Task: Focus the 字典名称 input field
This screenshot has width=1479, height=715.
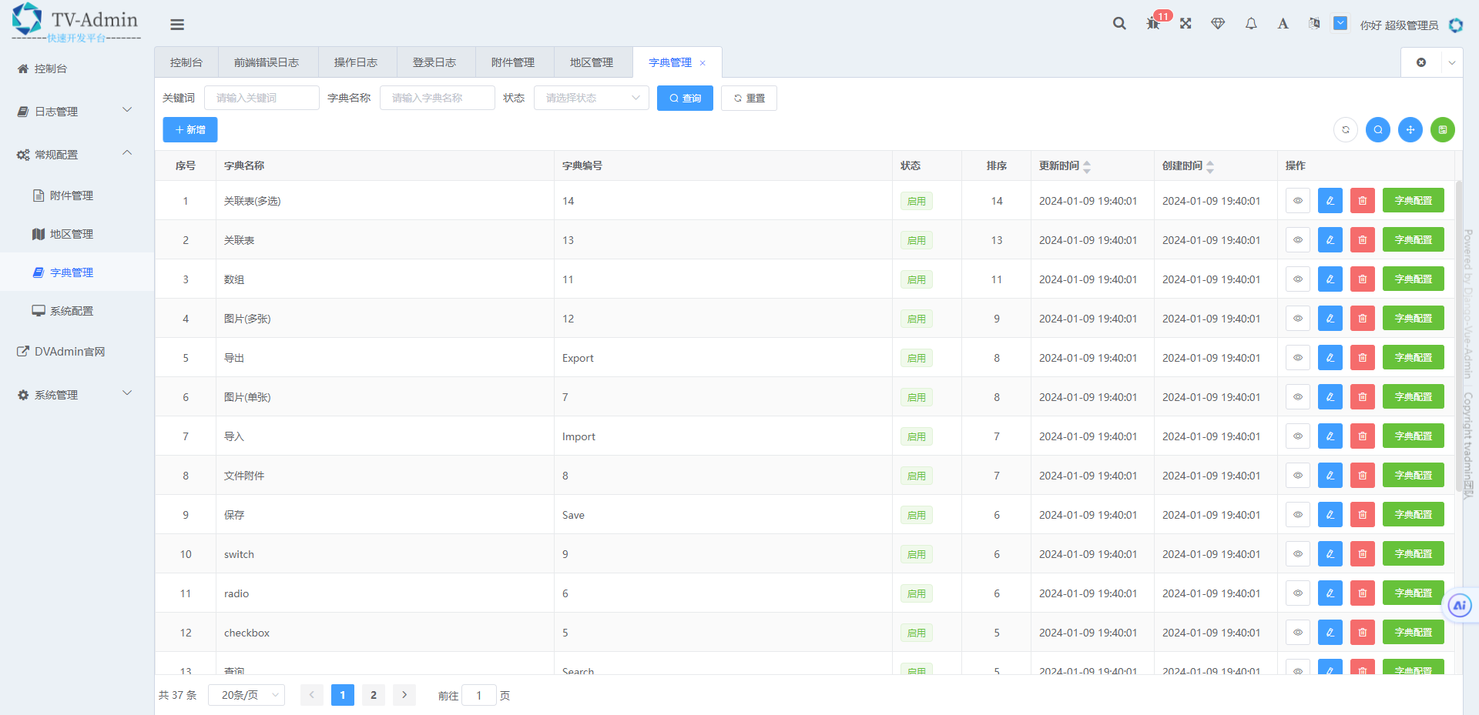Action: 438,98
